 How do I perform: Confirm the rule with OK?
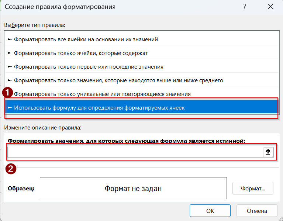pos(210,211)
